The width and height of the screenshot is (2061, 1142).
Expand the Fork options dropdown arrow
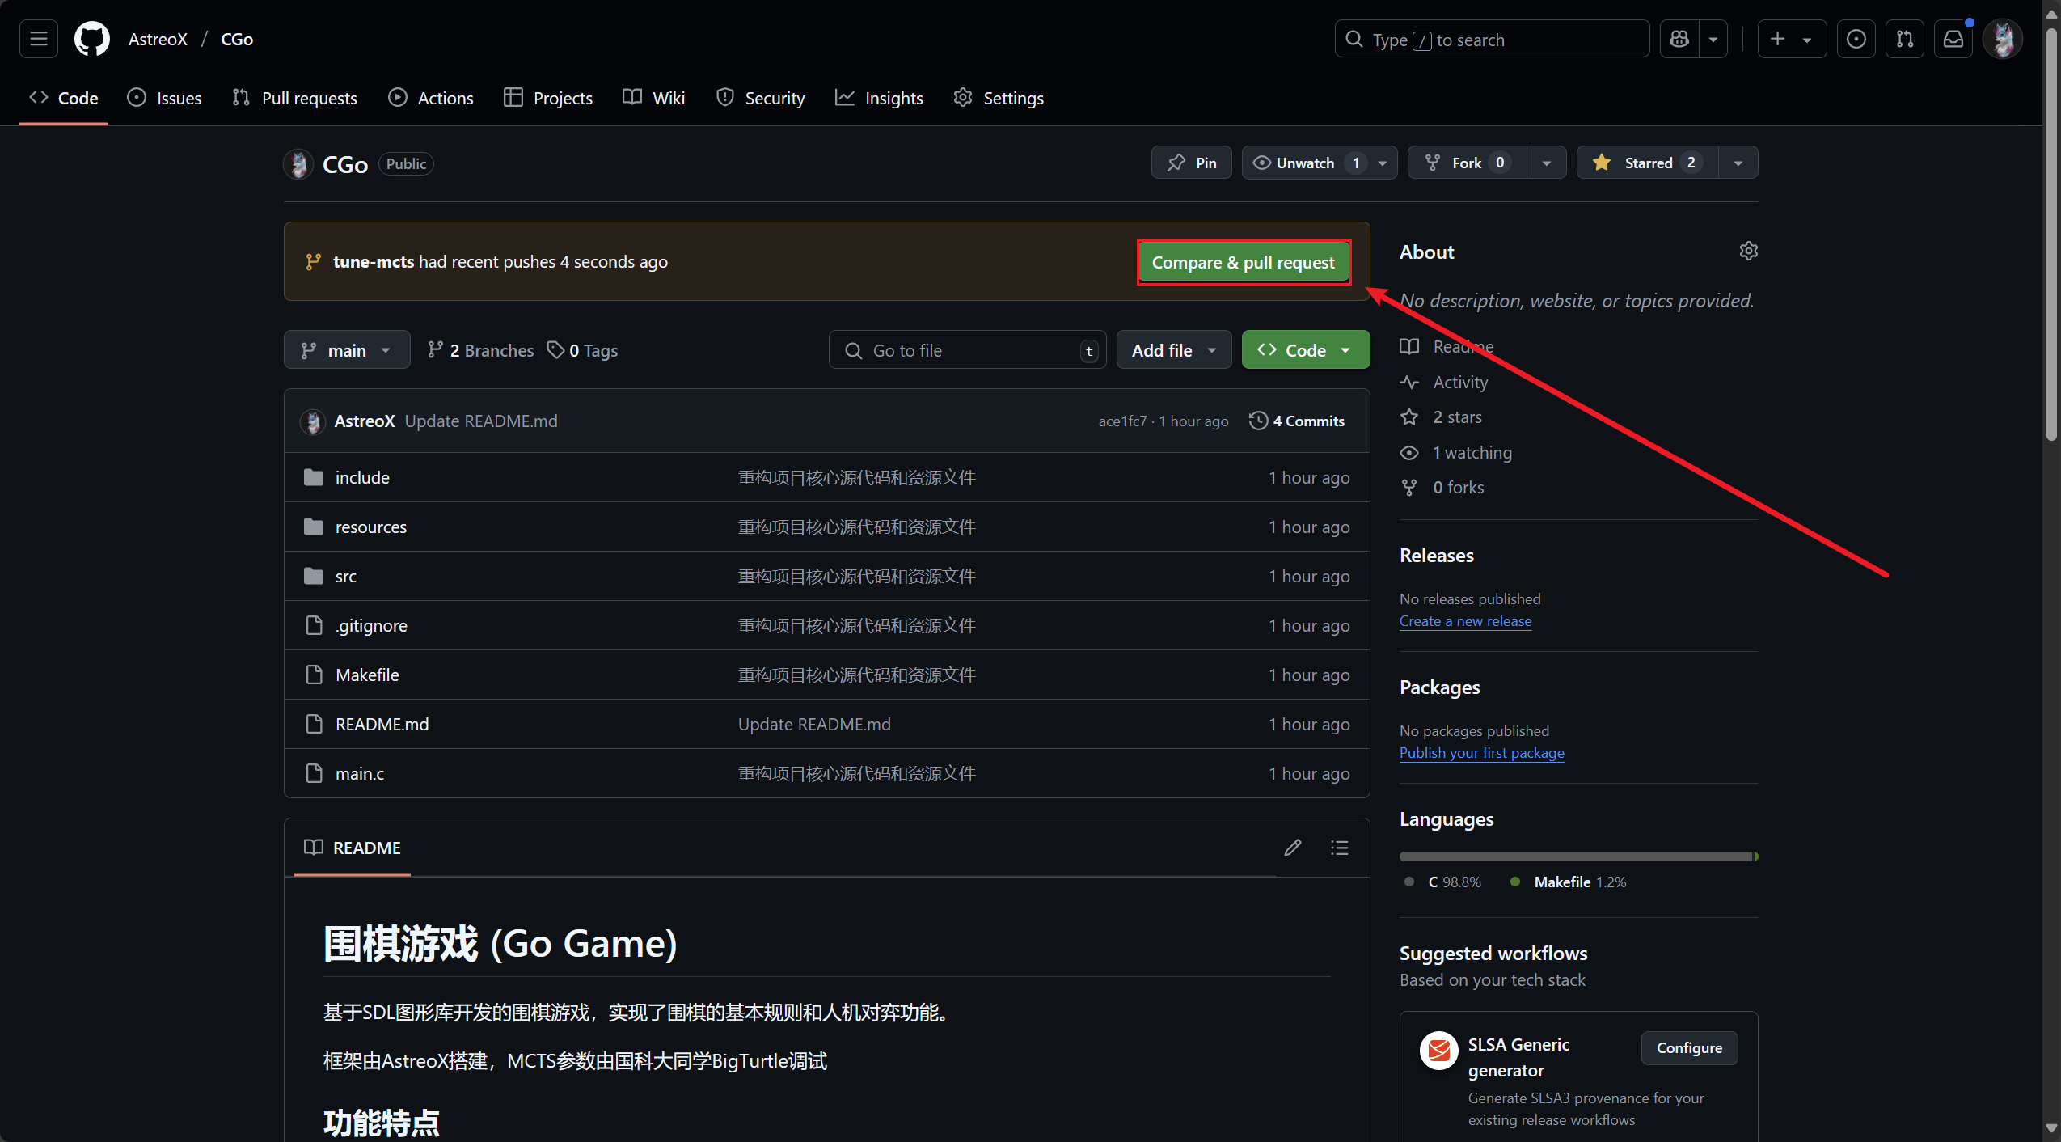[x=1546, y=163]
